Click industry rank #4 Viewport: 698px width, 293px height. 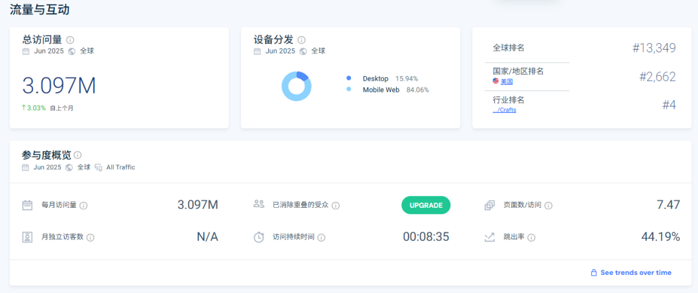[x=669, y=105]
